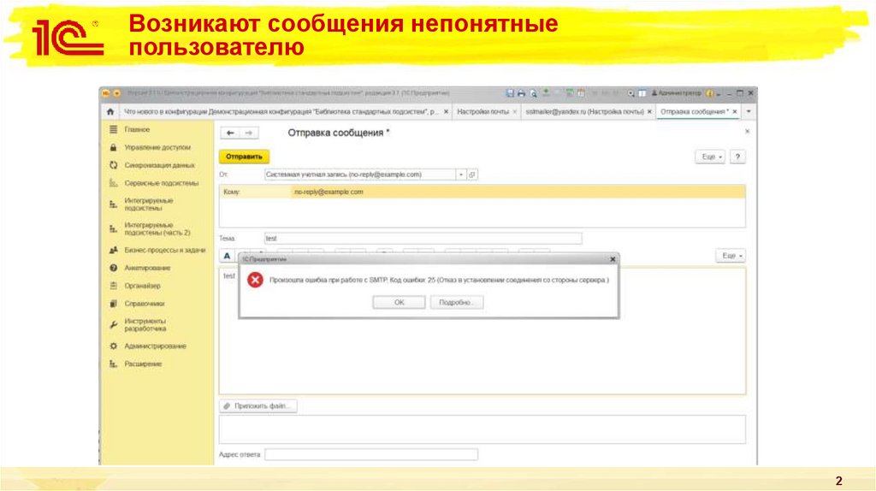Close the sslmailer@yandex.ru tab
Screen dimensions: 876x491
pos(649,112)
